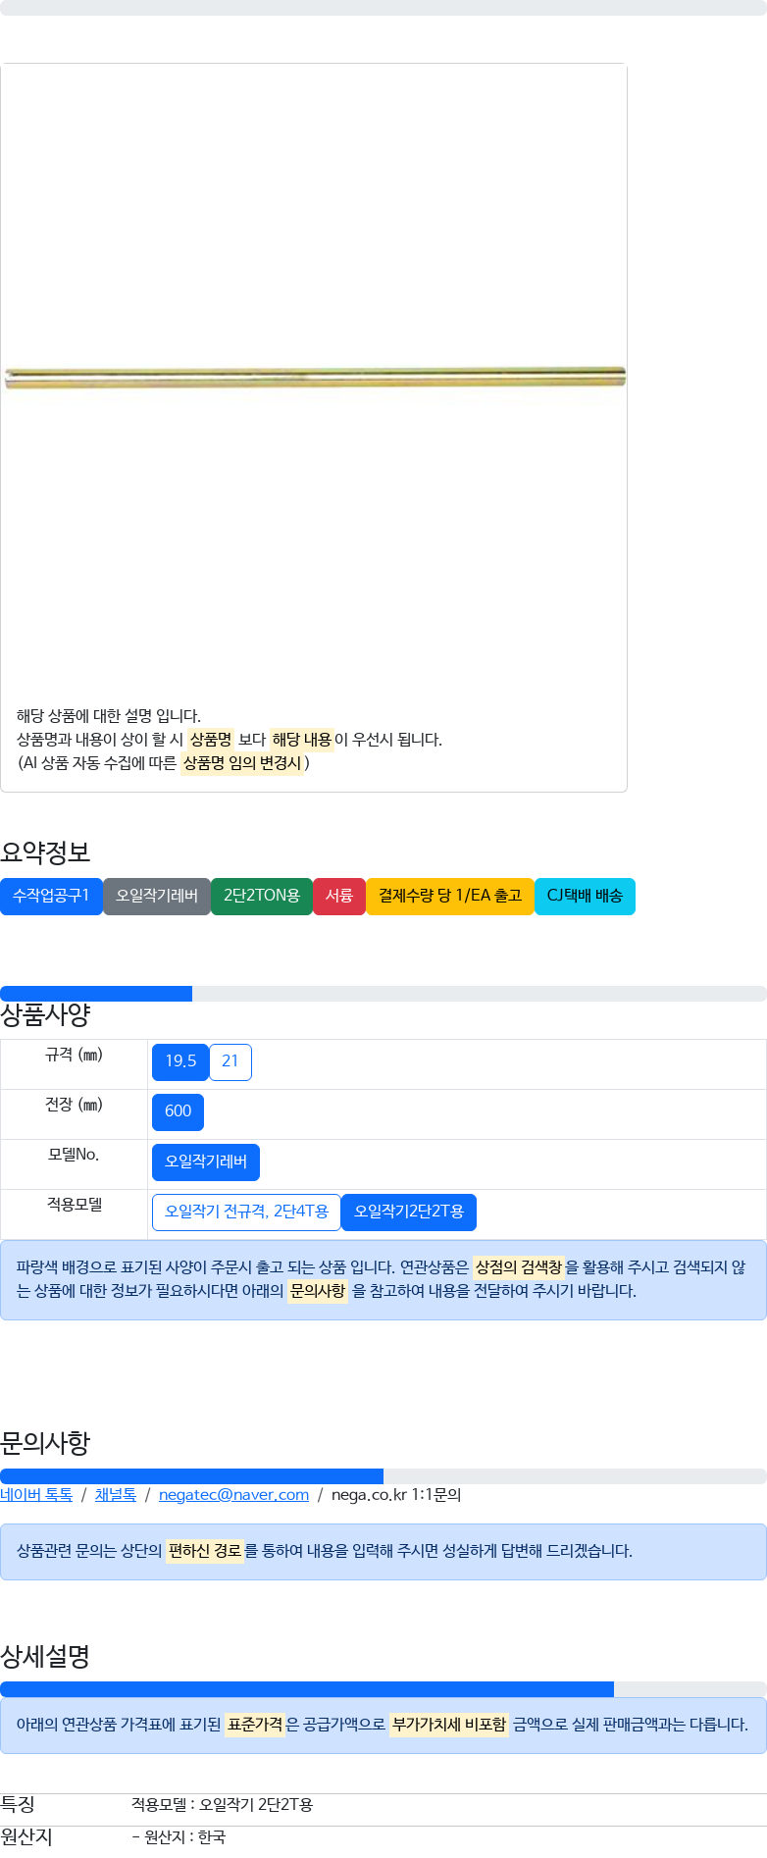Screen dimensions: 767x1858
Task: Click the product lever image
Action: tap(315, 377)
